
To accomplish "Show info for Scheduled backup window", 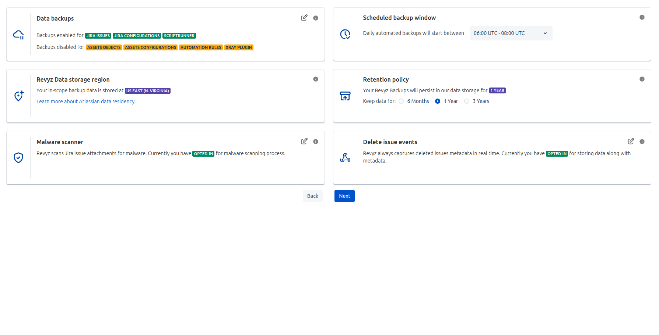I will pyautogui.click(x=642, y=17).
